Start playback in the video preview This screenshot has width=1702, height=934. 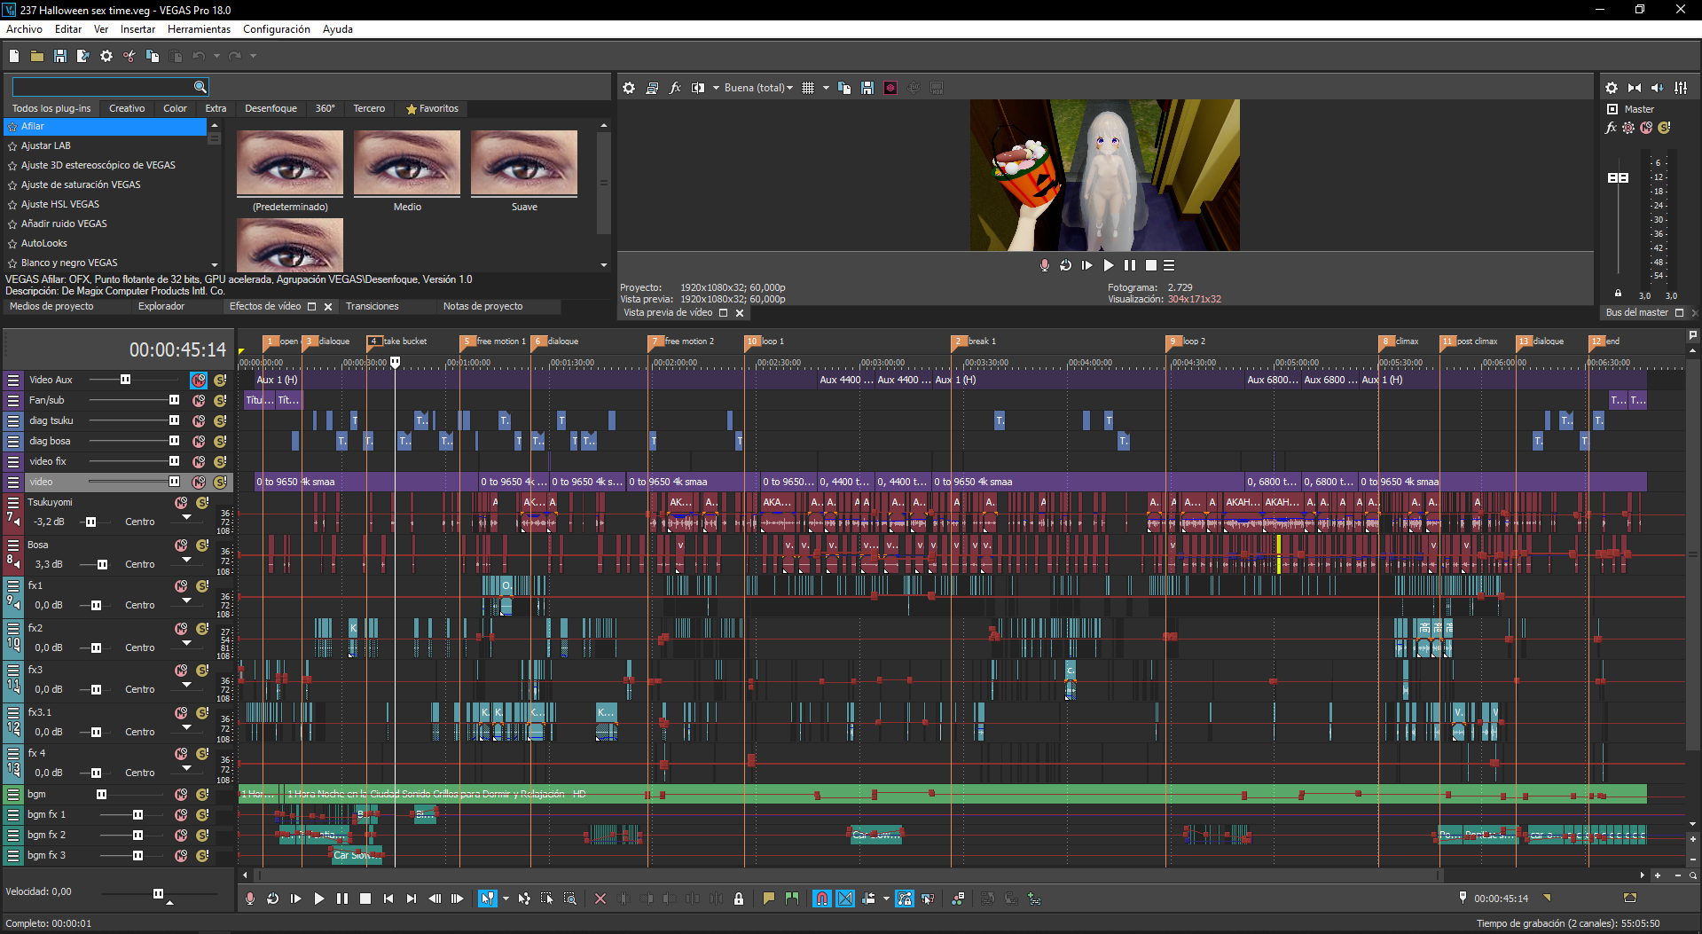(1108, 265)
